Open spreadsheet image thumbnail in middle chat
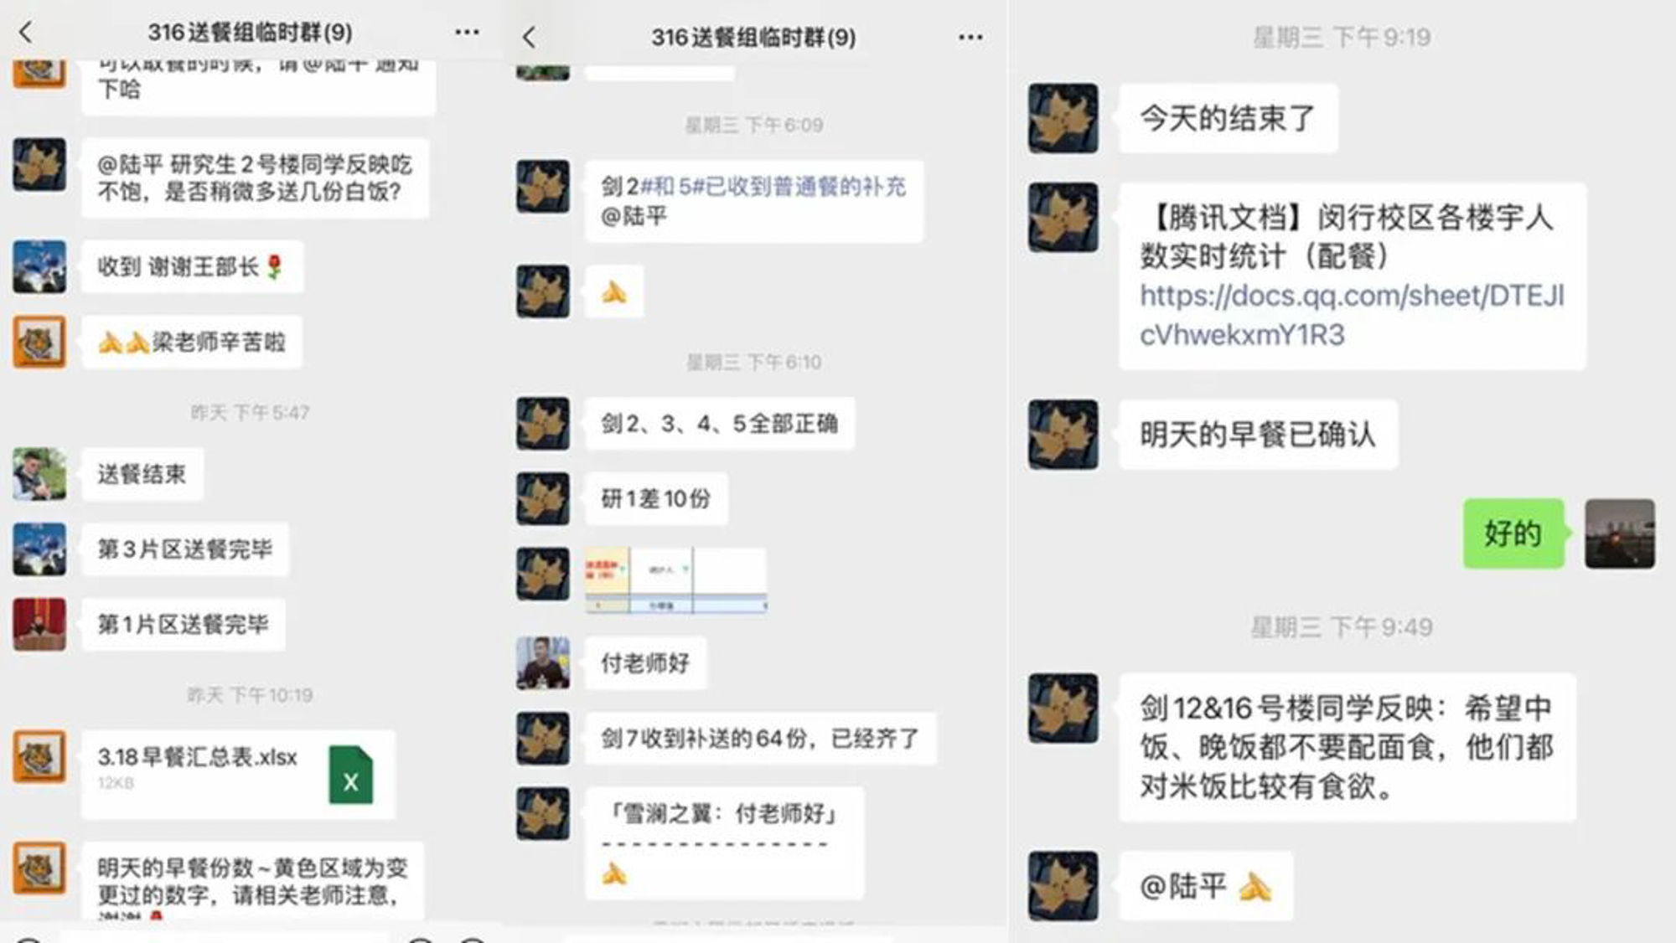The width and height of the screenshot is (1676, 943). [x=675, y=580]
